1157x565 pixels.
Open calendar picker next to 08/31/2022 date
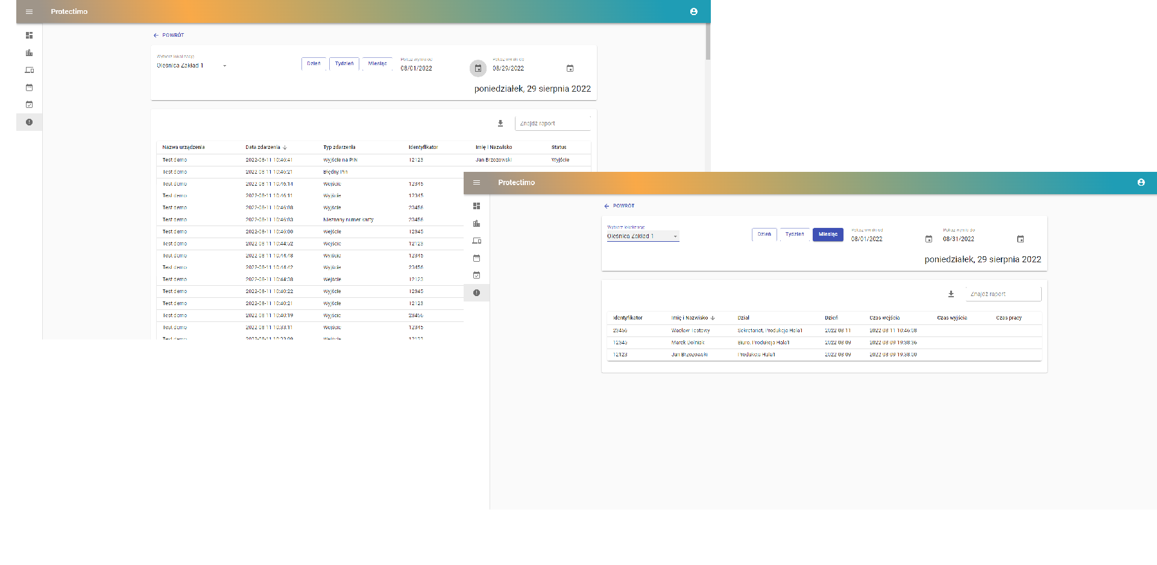point(1020,239)
